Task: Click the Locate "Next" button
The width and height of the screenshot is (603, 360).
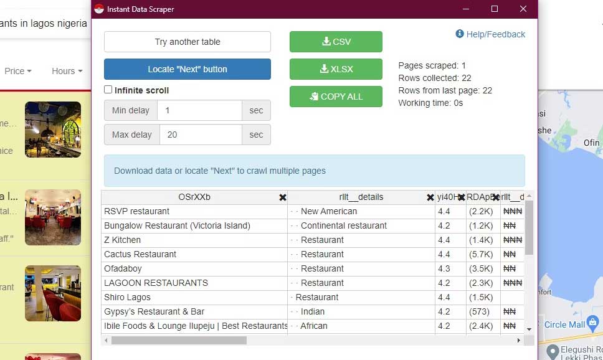Action: coord(188,69)
